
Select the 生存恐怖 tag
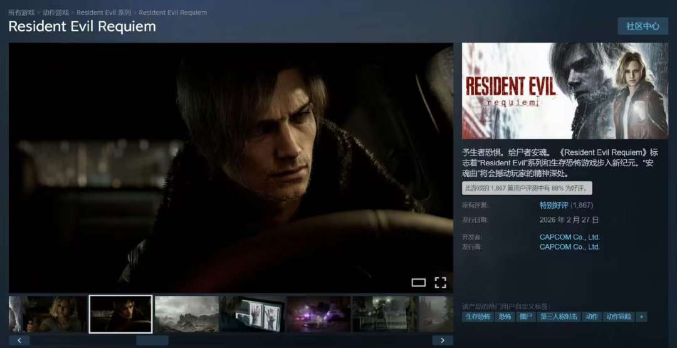click(477, 317)
